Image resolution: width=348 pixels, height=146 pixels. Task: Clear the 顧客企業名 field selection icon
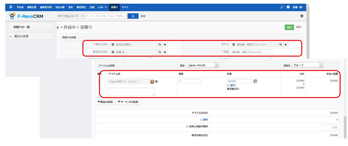coord(113,45)
